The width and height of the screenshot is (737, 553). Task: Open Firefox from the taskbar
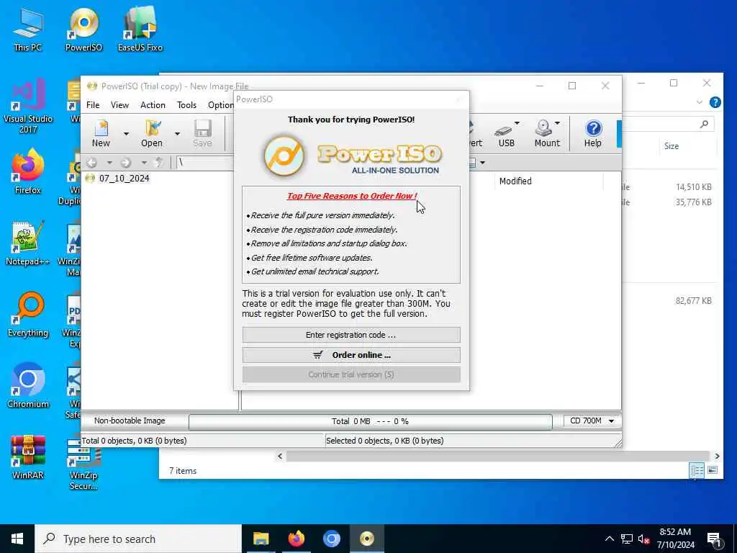pyautogui.click(x=296, y=539)
